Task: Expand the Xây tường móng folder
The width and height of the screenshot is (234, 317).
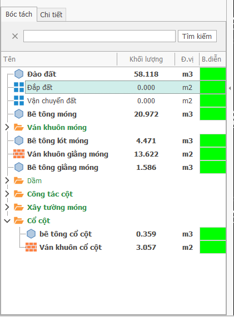Action: coord(7,207)
